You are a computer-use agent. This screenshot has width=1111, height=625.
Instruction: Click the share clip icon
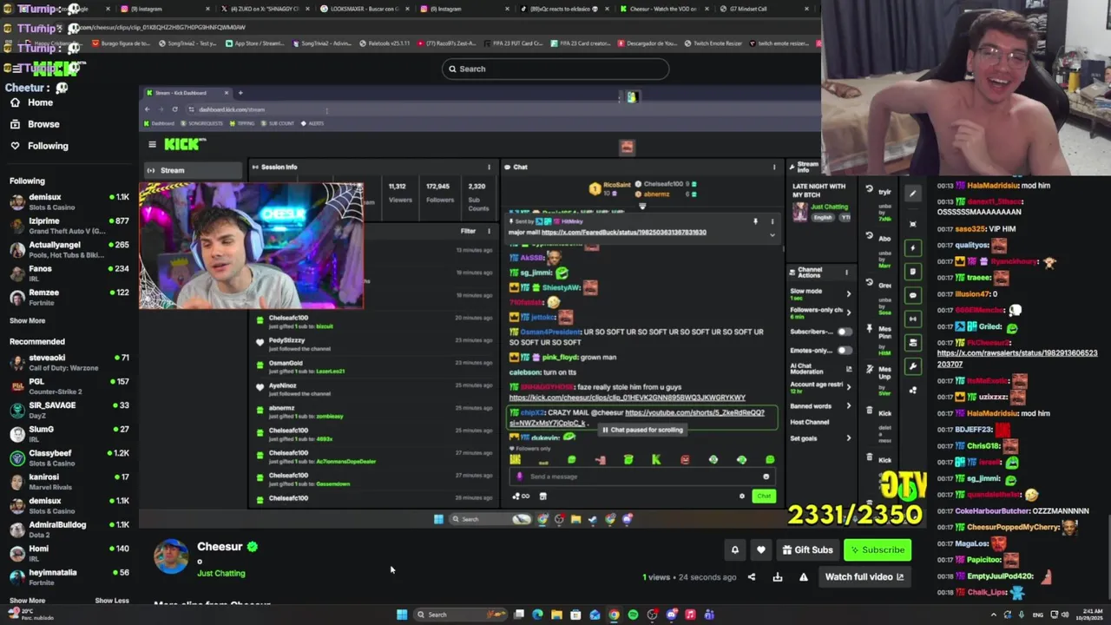(x=752, y=577)
